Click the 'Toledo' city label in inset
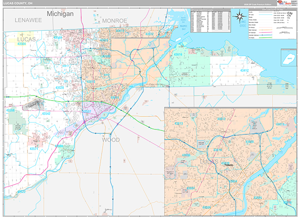299x217 pixels. [x=228, y=165]
